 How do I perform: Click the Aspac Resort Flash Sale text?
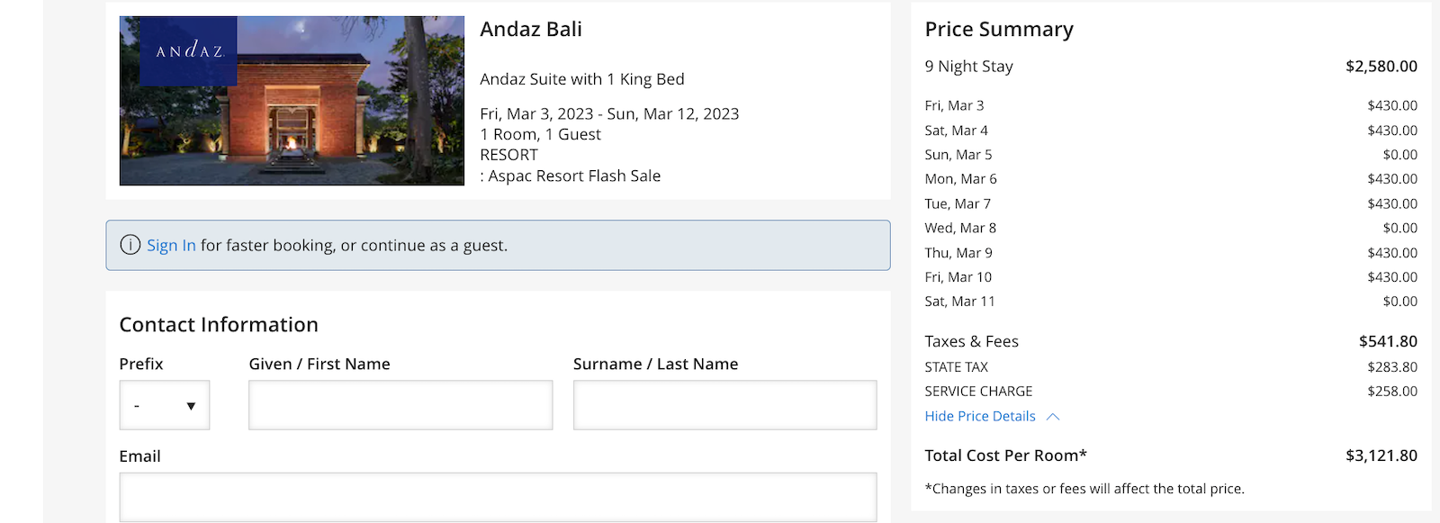[x=573, y=176]
